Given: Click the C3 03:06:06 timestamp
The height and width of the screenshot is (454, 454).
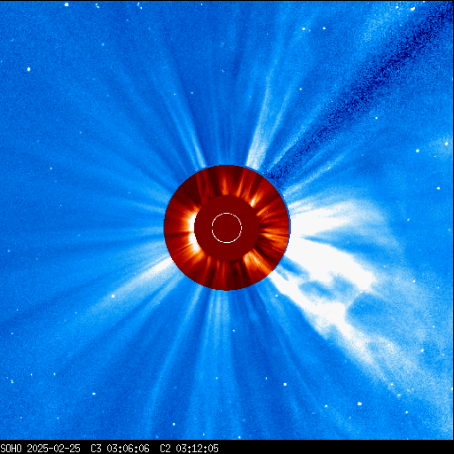Looking at the screenshot, I should coord(120,449).
